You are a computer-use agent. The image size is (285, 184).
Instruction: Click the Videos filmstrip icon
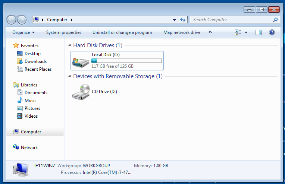click(x=20, y=116)
